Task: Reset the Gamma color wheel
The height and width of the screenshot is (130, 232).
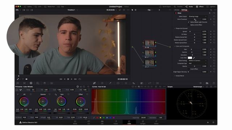Action: click(x=49, y=94)
